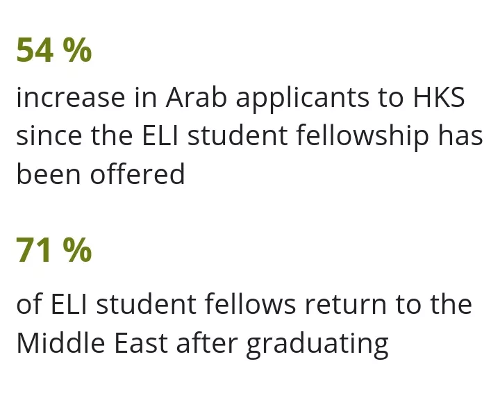
Task: Click the green 54 % statistic
Action: pos(54,50)
